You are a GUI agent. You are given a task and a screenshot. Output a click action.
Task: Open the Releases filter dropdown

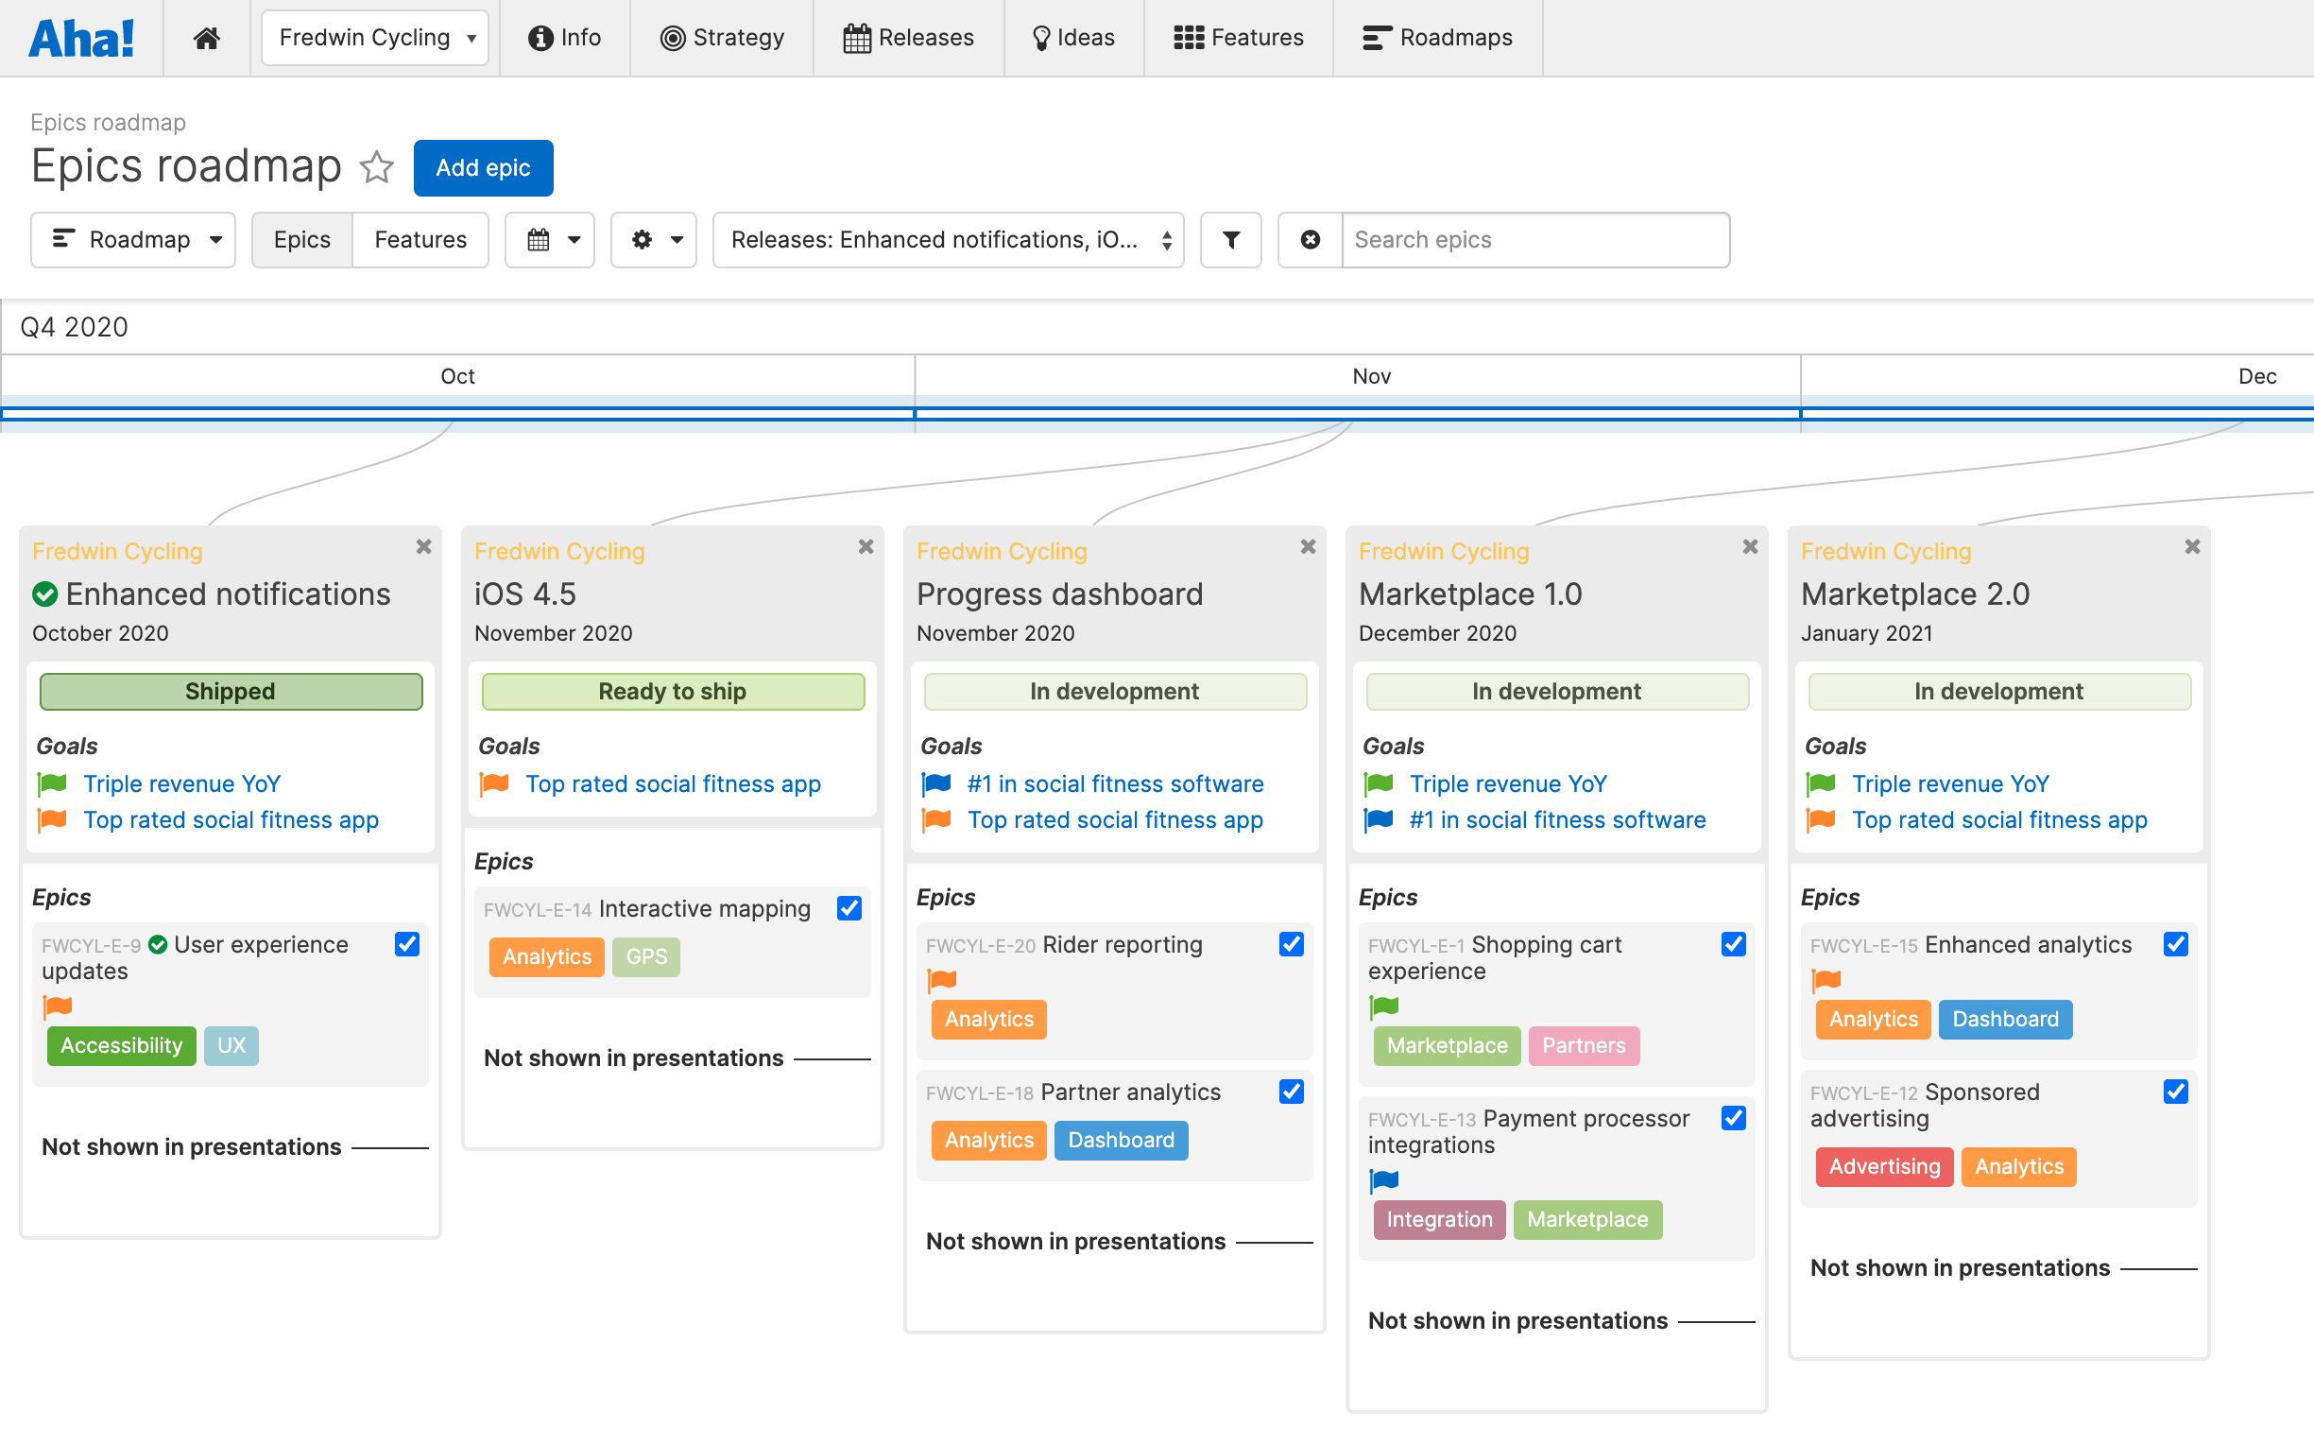947,240
